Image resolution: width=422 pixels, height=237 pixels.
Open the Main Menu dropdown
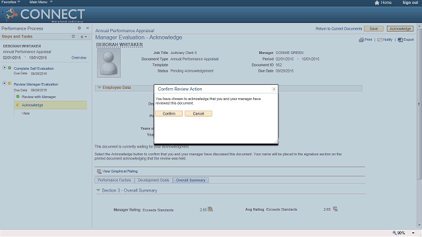coord(41,2)
